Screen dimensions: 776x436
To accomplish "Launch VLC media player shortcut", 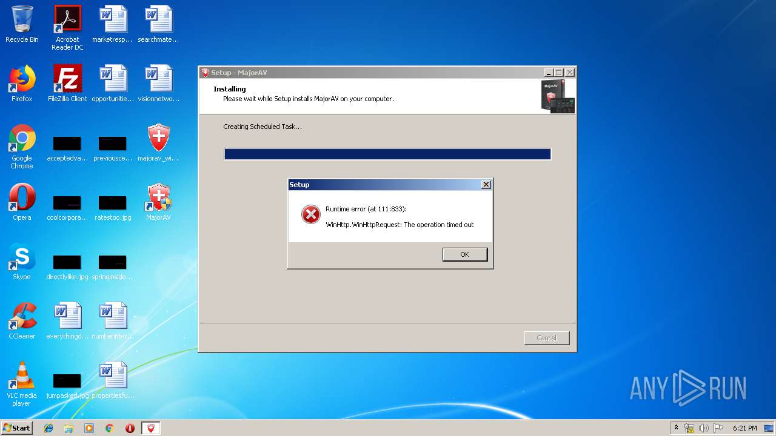I will coord(22,384).
